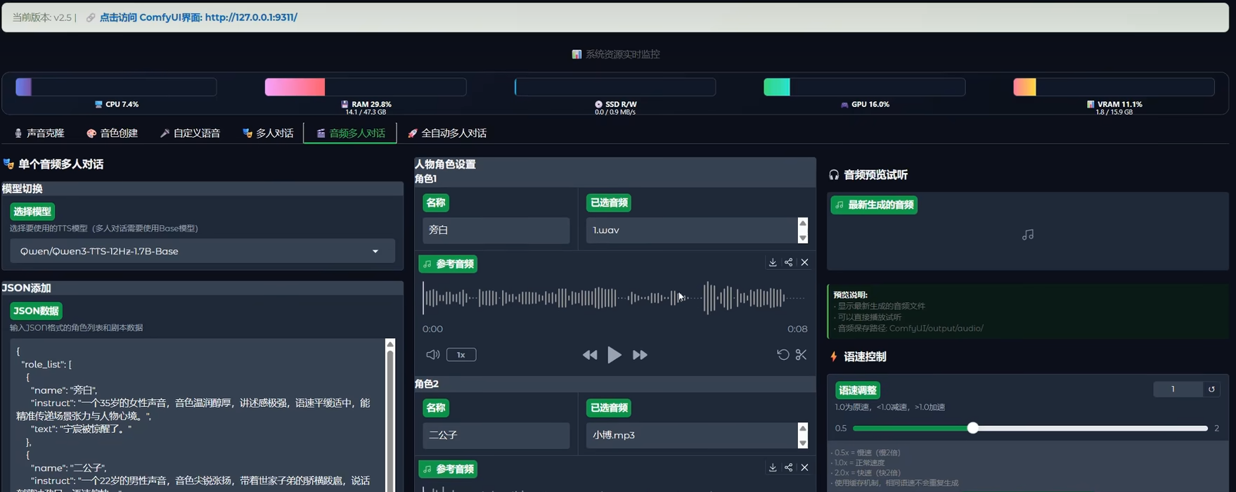Remove the 角色2 reference audio
The width and height of the screenshot is (1236, 492).
tap(805, 467)
